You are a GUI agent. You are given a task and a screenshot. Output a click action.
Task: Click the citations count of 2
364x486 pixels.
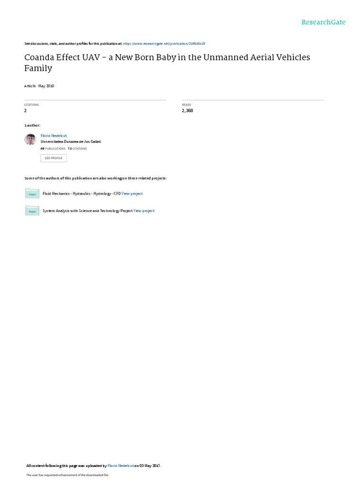(x=26, y=111)
